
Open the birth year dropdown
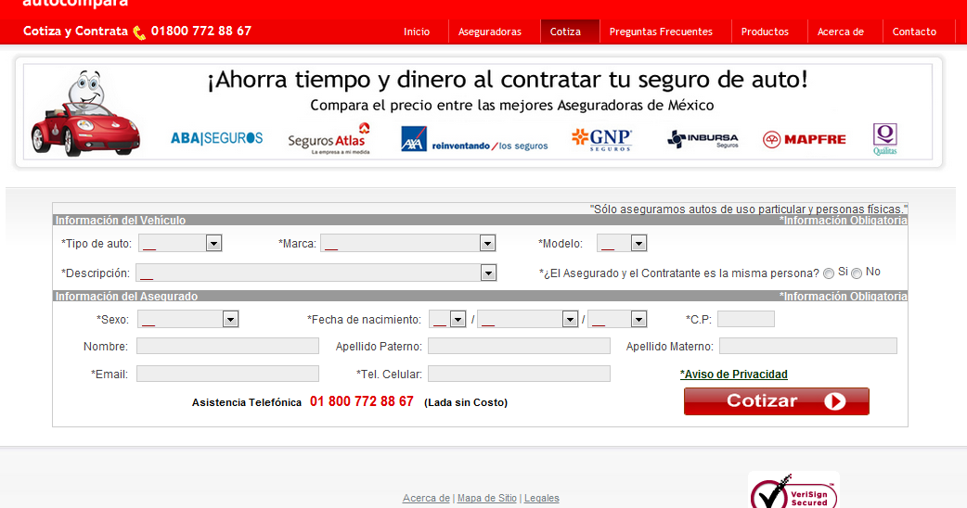coord(617,319)
